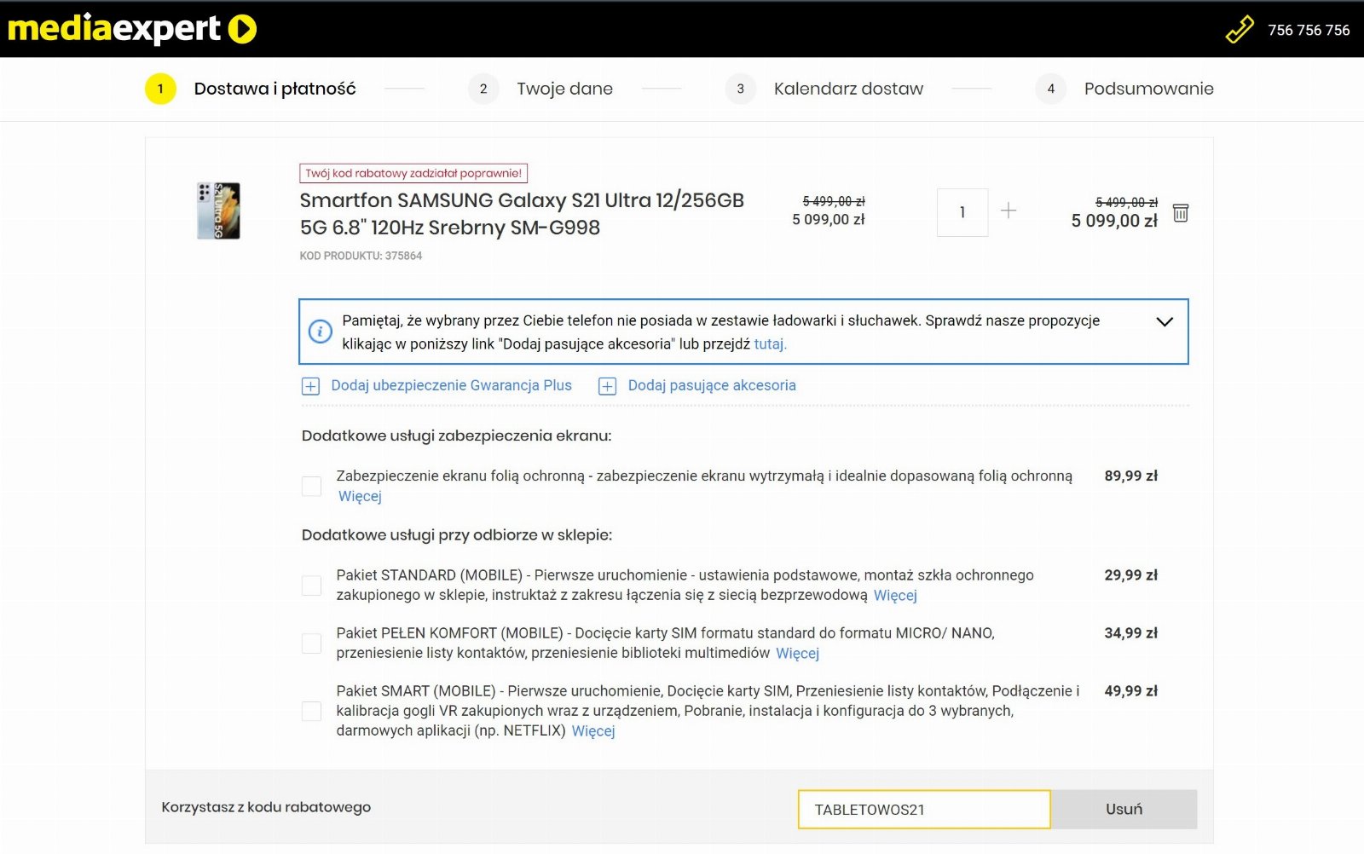Check screen protection foil service checkbox
The width and height of the screenshot is (1364, 854).
(x=312, y=486)
